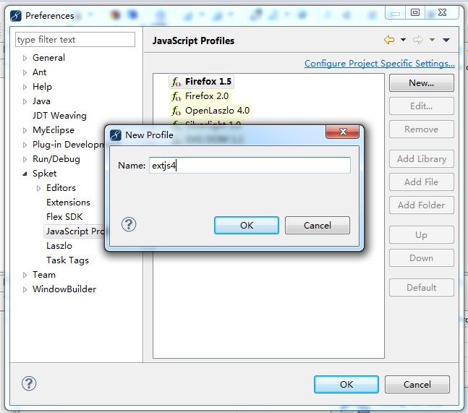Select JavaScript Profiles tree item

[x=75, y=231]
